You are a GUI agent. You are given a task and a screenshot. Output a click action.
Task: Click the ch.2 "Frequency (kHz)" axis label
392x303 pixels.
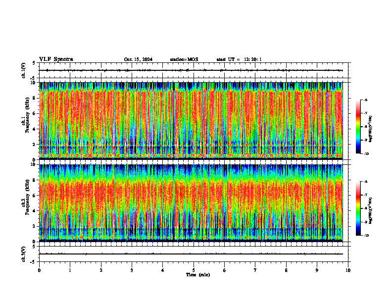click(27, 197)
